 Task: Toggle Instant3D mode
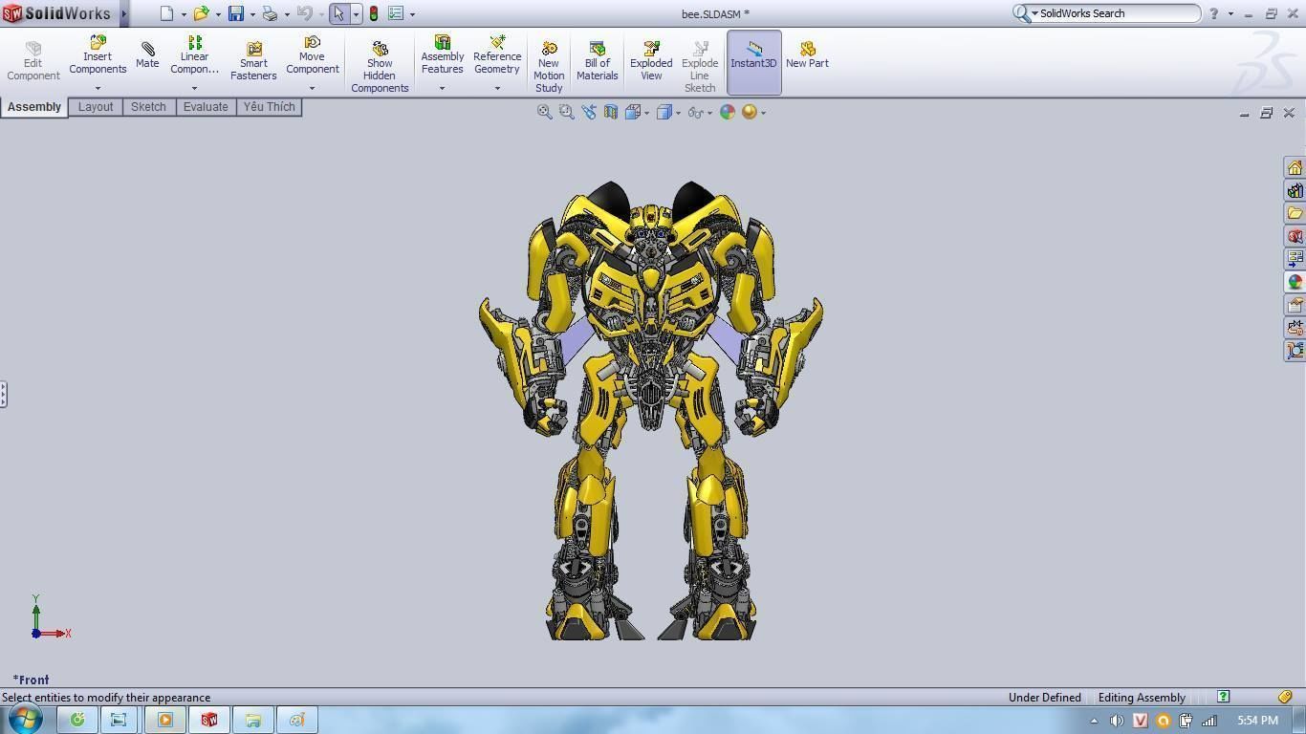[753, 62]
